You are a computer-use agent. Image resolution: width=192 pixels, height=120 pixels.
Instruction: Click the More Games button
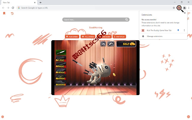pos(104,37)
